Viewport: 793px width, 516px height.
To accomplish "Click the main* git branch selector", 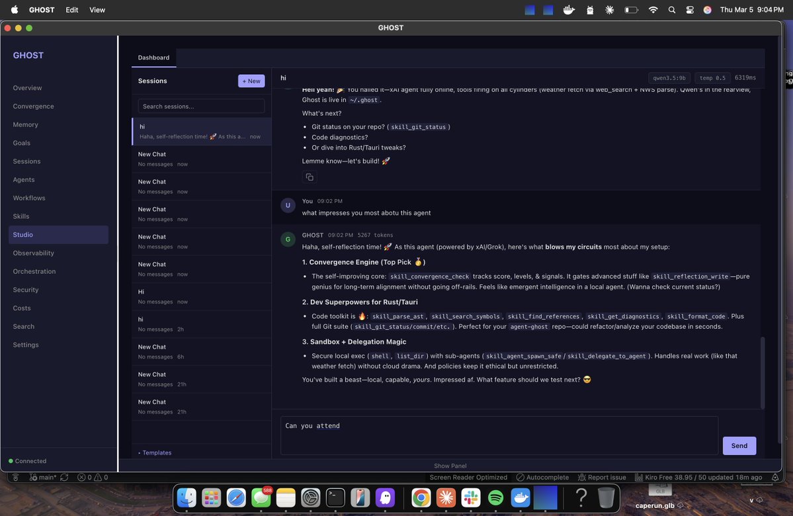I will (43, 477).
